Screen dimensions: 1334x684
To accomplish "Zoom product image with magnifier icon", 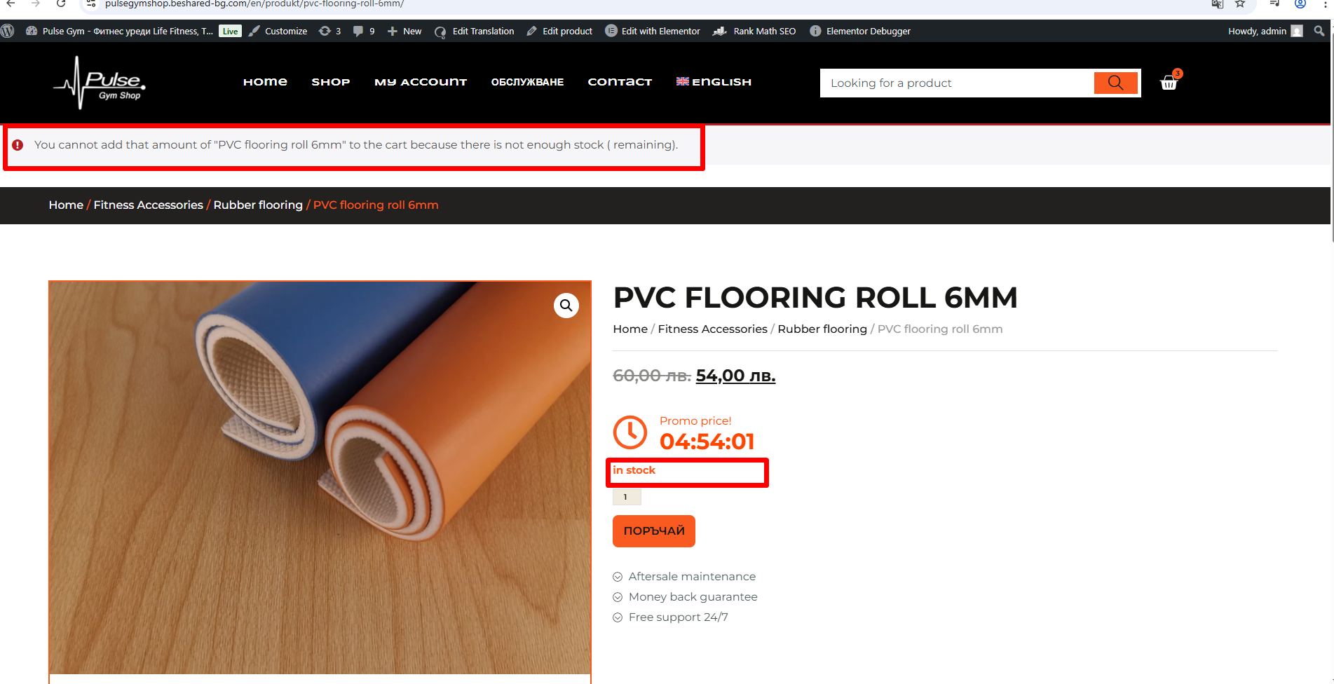I will click(566, 306).
